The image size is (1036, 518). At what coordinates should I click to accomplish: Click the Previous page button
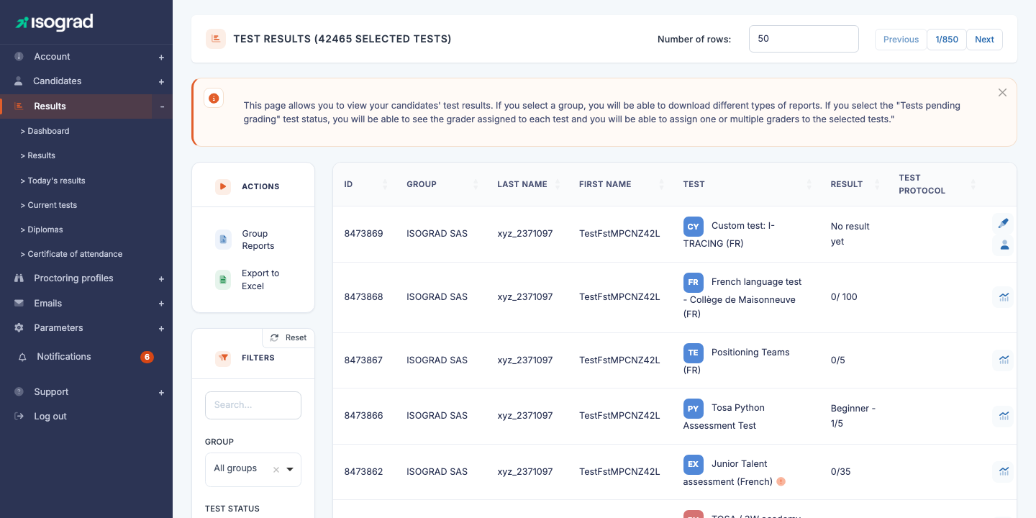click(901, 40)
